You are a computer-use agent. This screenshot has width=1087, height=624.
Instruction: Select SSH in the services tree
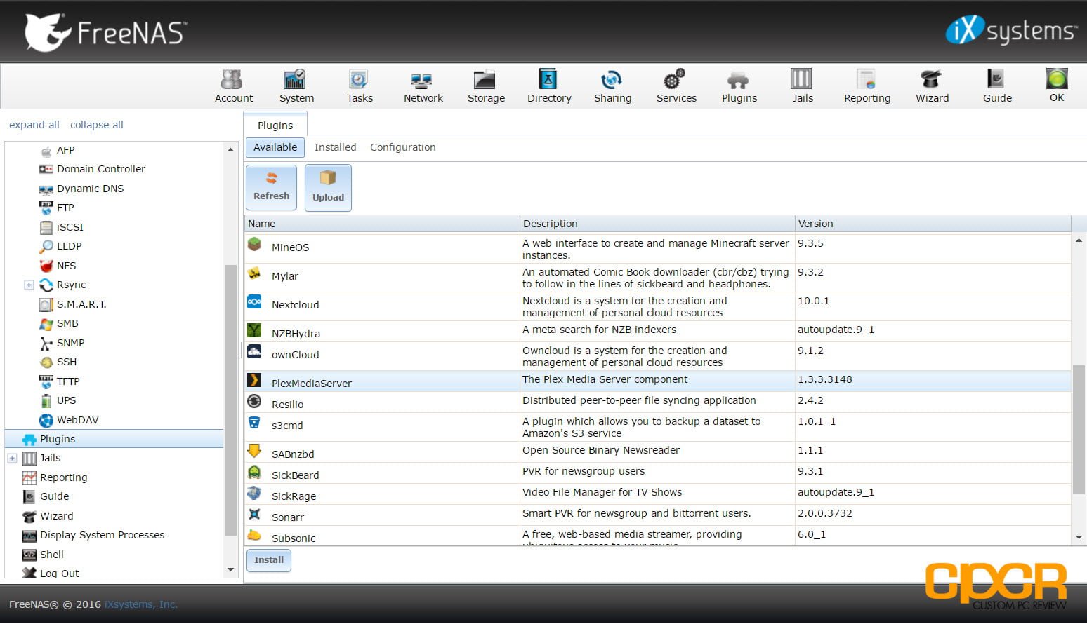click(x=67, y=362)
